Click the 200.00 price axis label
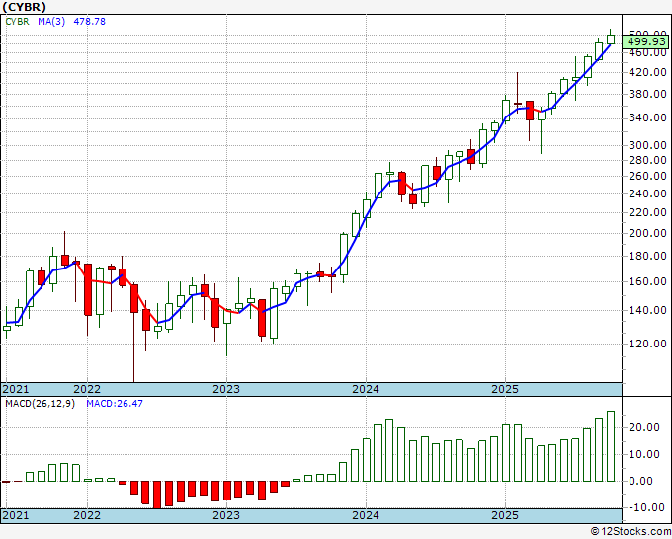 click(647, 233)
